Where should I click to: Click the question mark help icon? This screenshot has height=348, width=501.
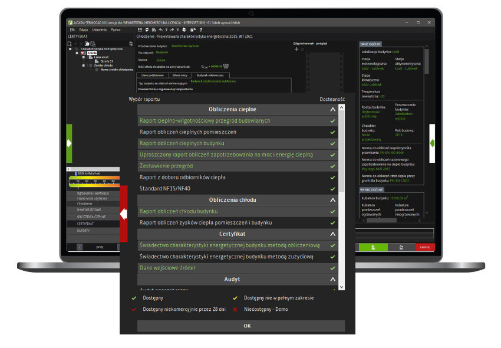201,29
